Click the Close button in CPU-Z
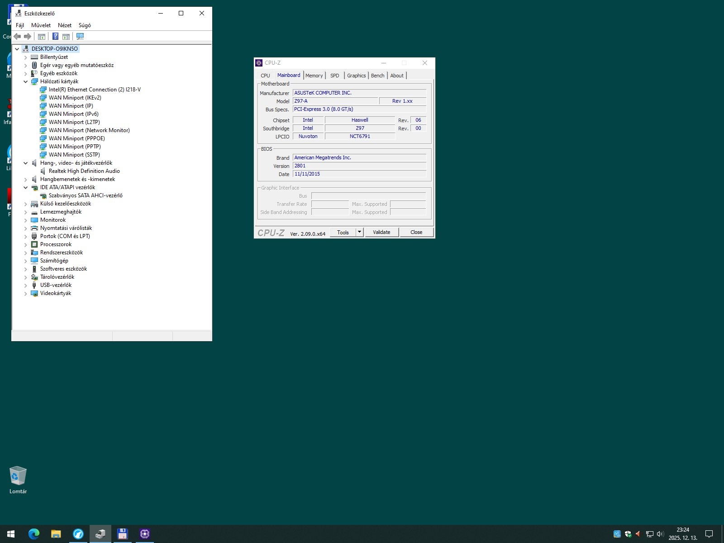 [x=416, y=232]
